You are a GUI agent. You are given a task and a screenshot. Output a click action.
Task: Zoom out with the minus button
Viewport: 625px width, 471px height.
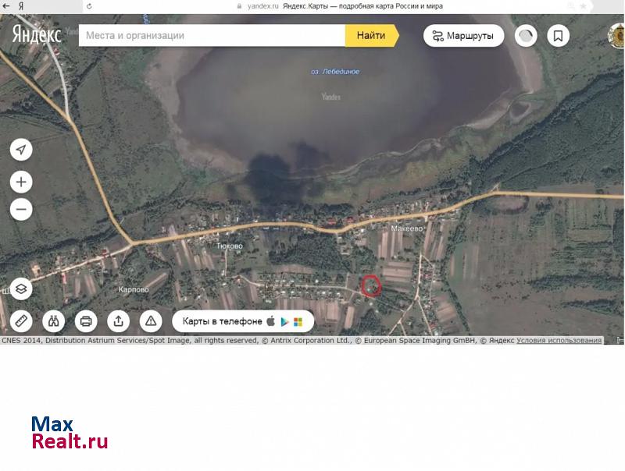pyautogui.click(x=21, y=209)
